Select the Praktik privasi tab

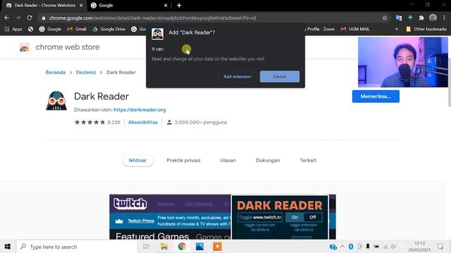[183, 160]
